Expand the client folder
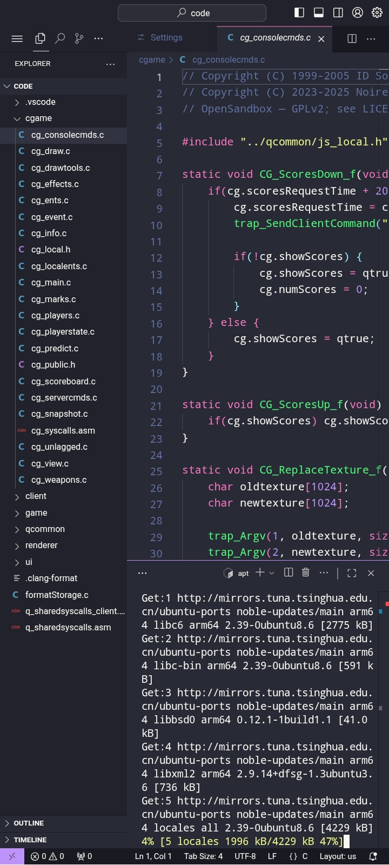Screen dimensions: 389x865 36,496
